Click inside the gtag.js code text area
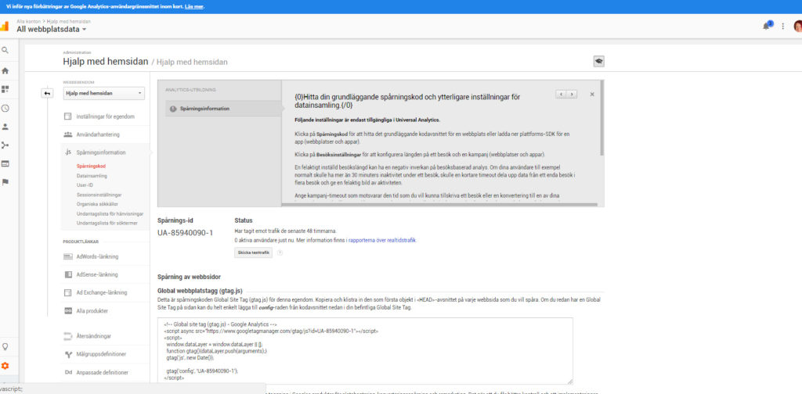The width and height of the screenshot is (802, 394). pyautogui.click(x=365, y=351)
